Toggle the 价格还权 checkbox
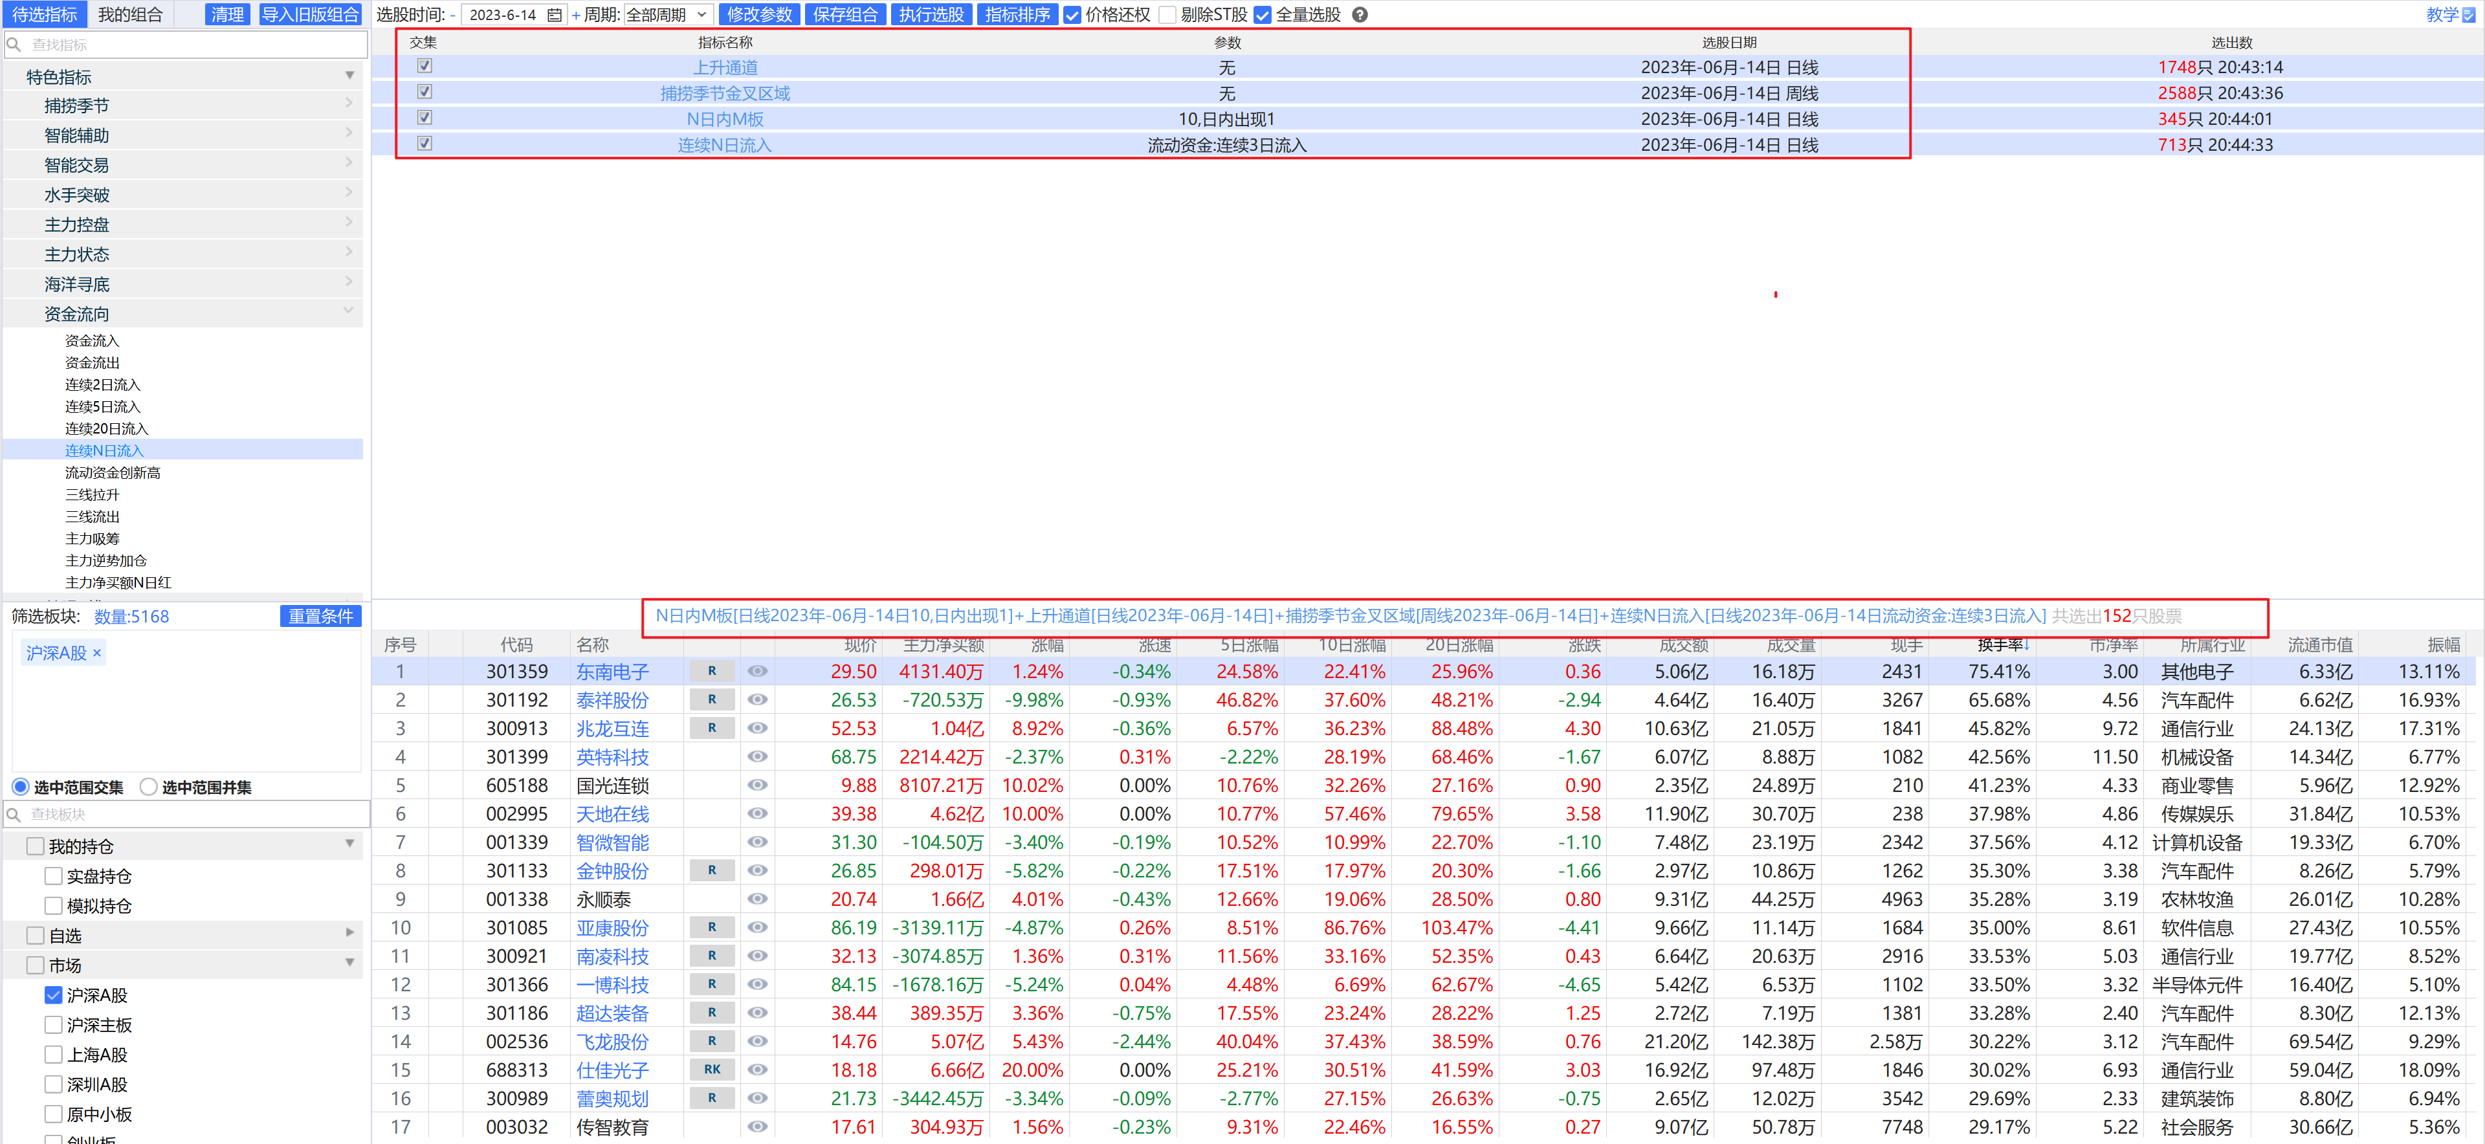 click(x=1072, y=16)
